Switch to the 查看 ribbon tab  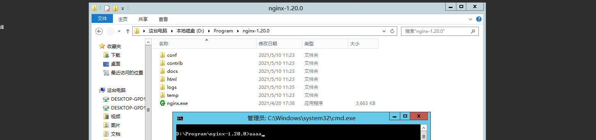point(163,19)
